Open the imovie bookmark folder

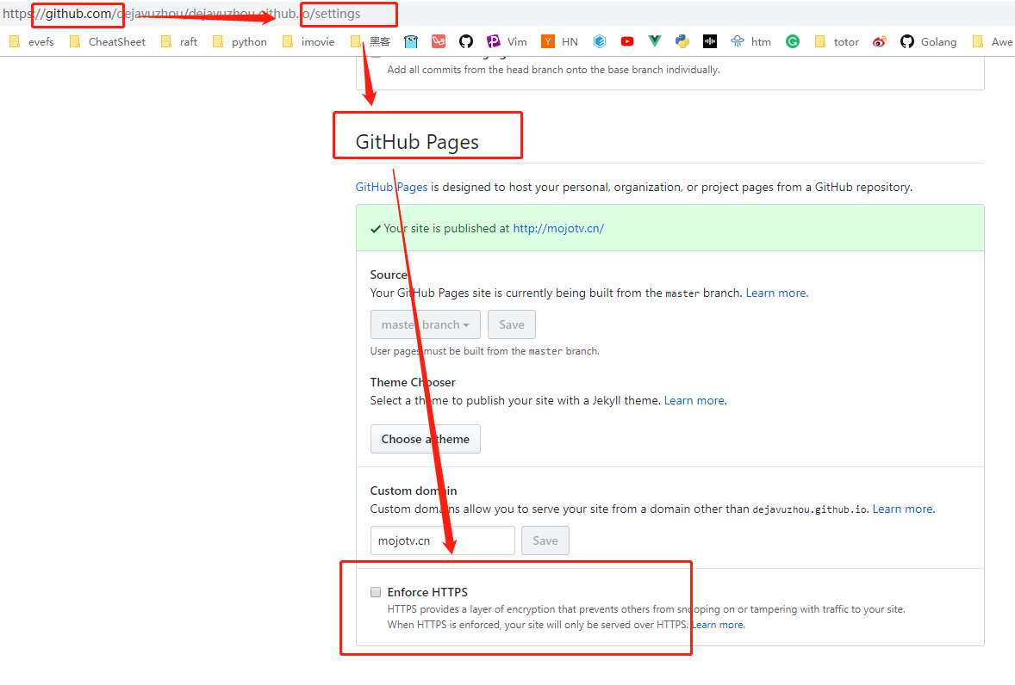tap(308, 42)
